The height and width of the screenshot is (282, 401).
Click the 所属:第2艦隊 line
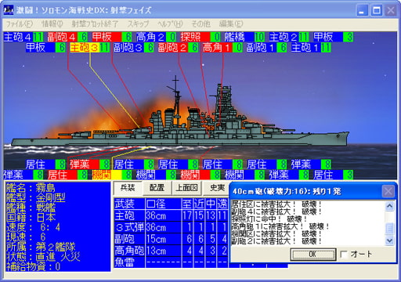tap(42, 247)
